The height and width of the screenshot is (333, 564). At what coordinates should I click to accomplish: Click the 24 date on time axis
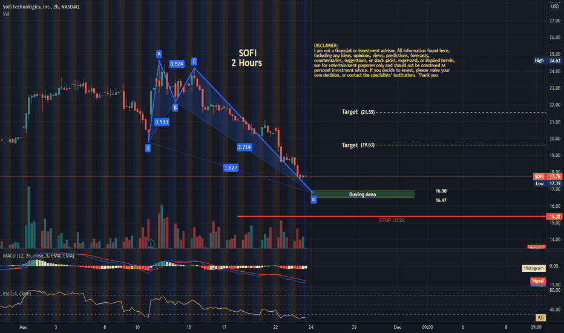311,327
